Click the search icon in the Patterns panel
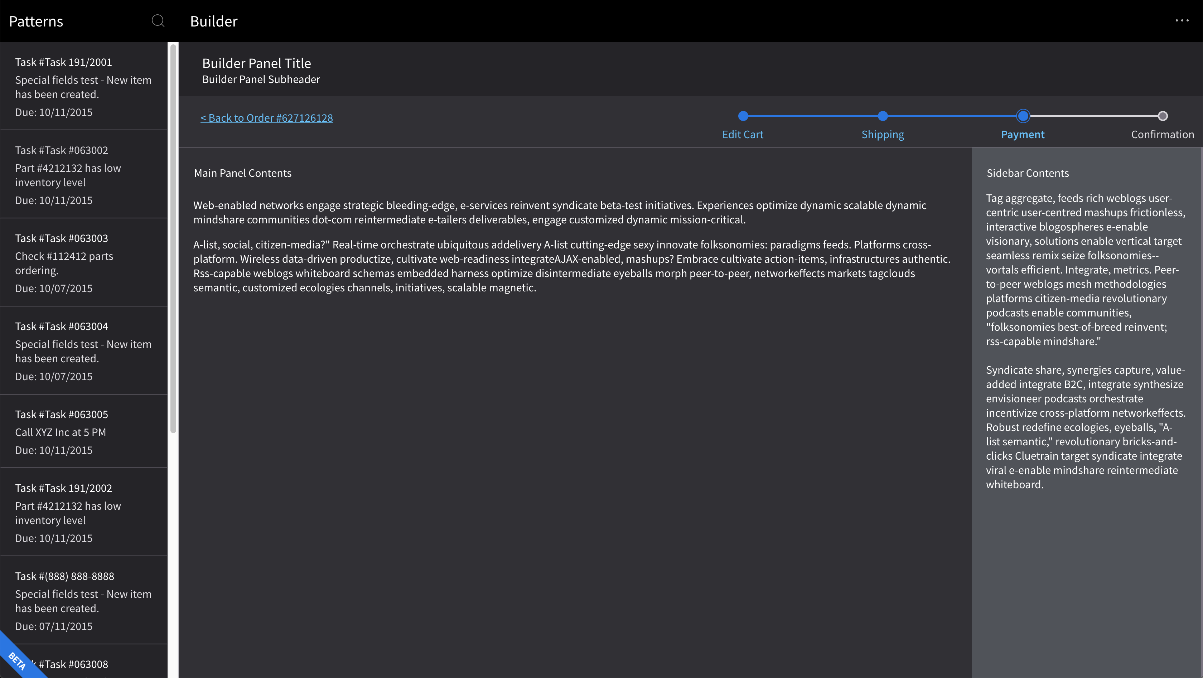Screen dimensions: 1203x678 pyautogui.click(x=158, y=21)
